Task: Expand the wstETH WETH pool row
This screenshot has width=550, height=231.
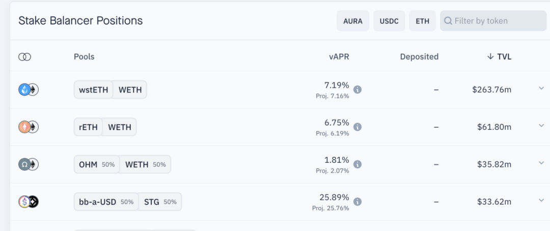Action: pyautogui.click(x=541, y=89)
